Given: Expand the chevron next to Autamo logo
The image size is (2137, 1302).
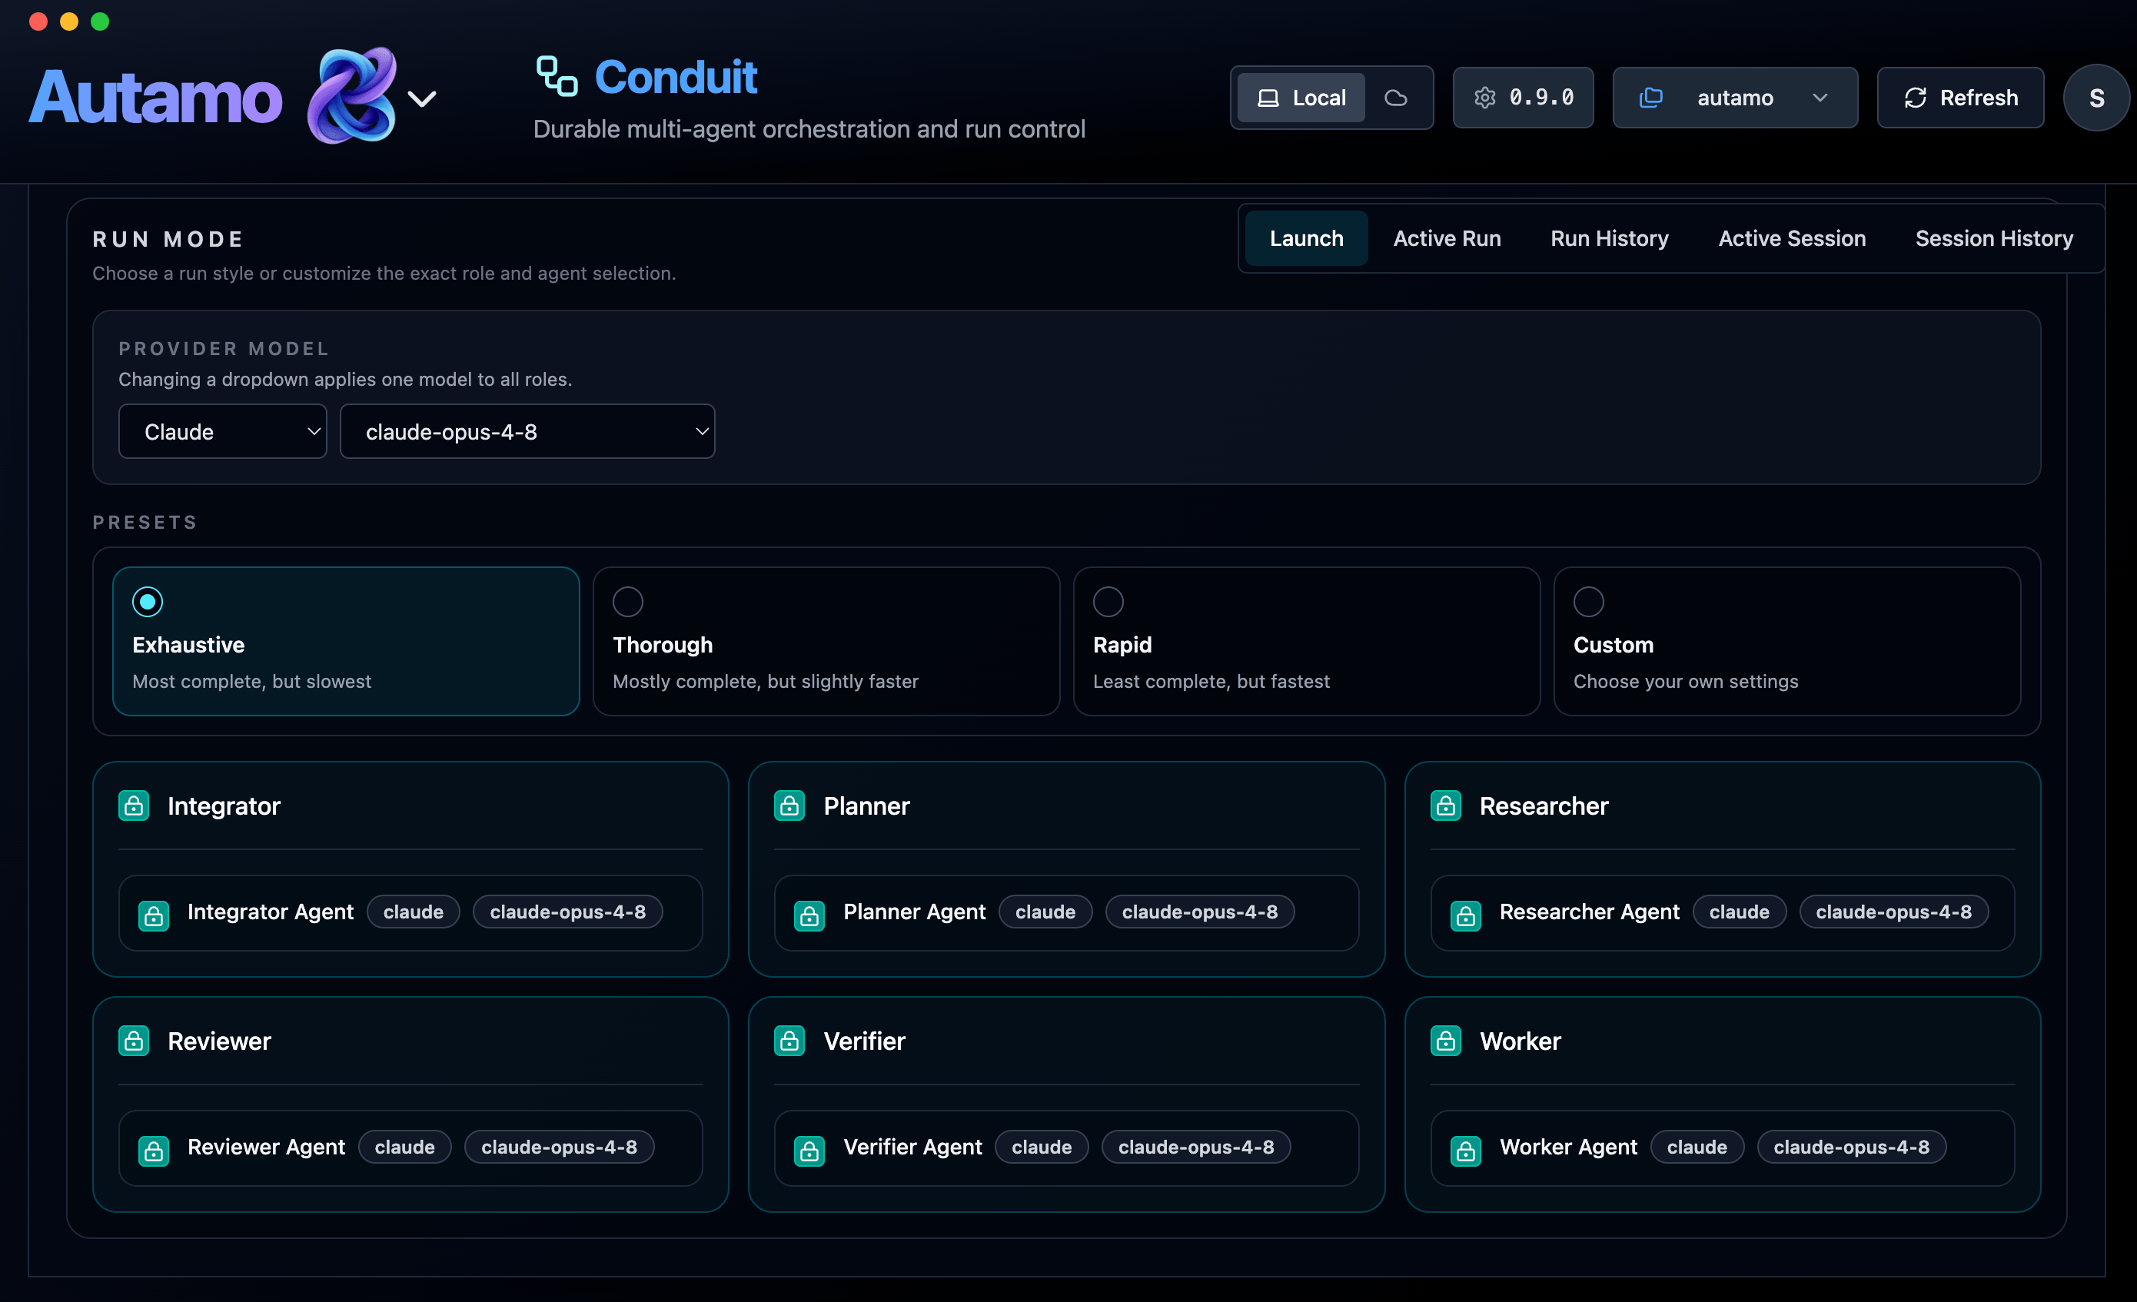Looking at the screenshot, I should [422, 99].
